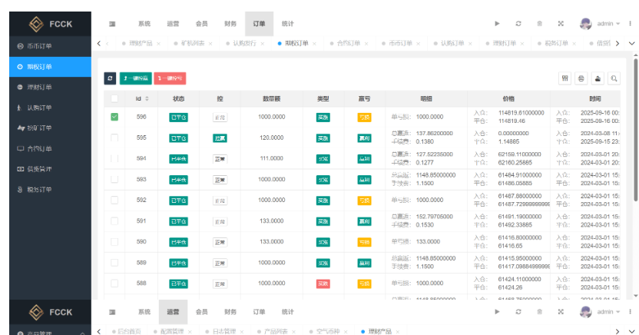Open the 统计 menu beside the highlighted 订单
Viewport: 639px width, 335px height.
point(288,24)
